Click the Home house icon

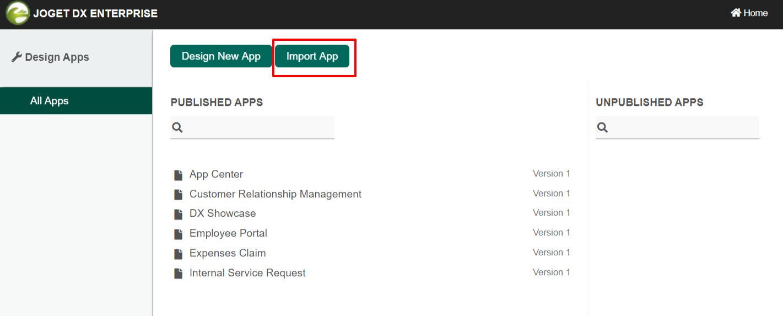click(736, 13)
